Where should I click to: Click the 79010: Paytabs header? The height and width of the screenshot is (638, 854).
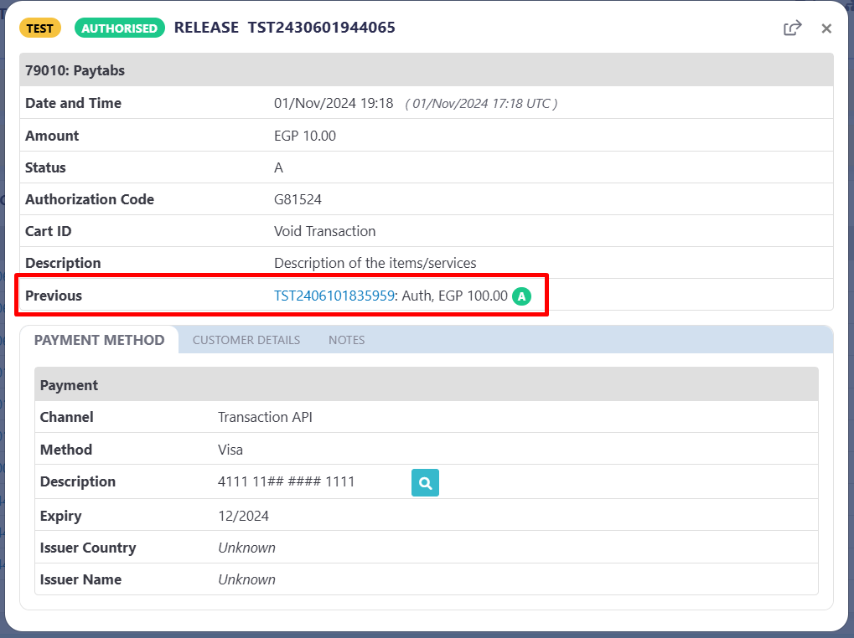point(427,70)
